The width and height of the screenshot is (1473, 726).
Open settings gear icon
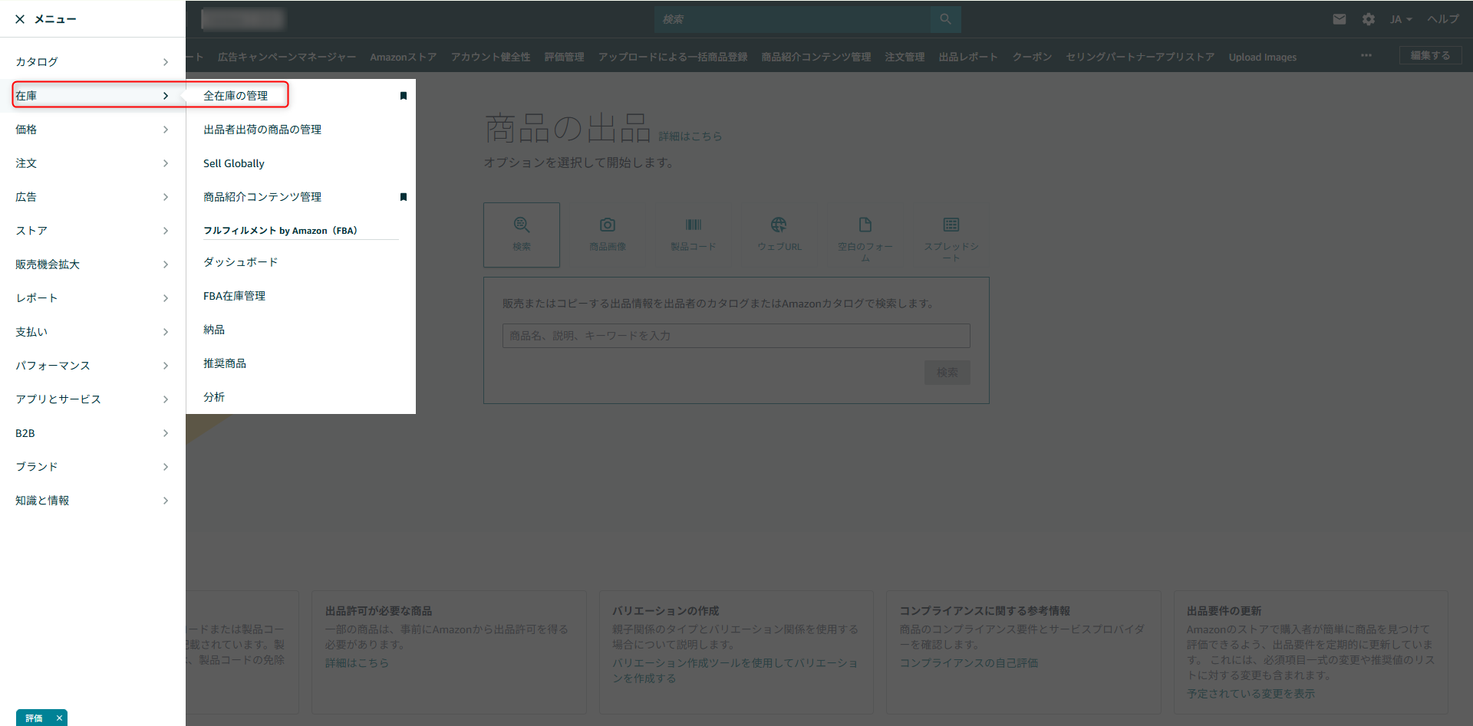click(1368, 19)
